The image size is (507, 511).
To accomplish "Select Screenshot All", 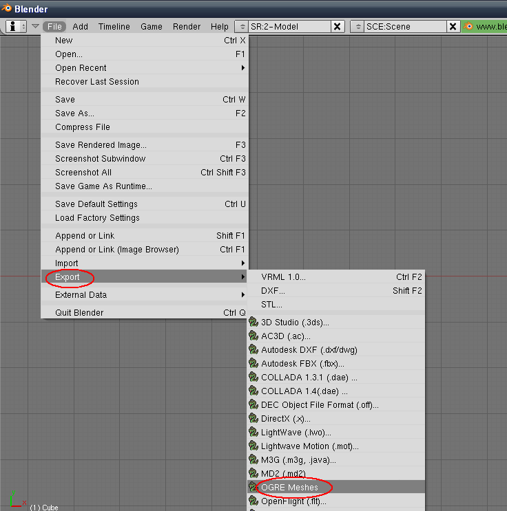I will tap(145, 172).
